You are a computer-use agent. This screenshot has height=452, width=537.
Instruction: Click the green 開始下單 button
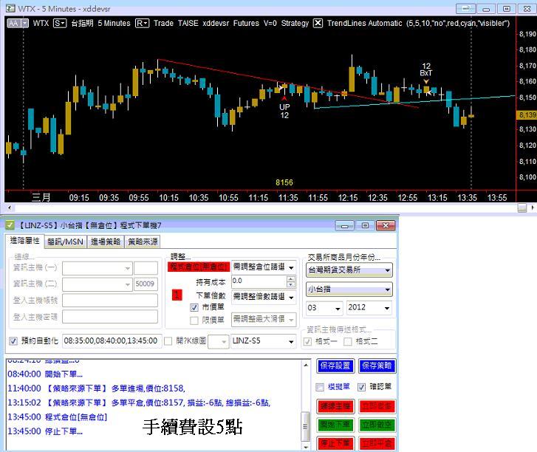tap(335, 425)
